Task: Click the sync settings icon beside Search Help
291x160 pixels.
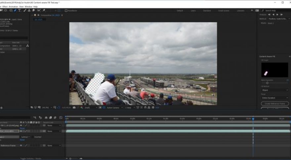Action: pyautogui.click(x=257, y=11)
